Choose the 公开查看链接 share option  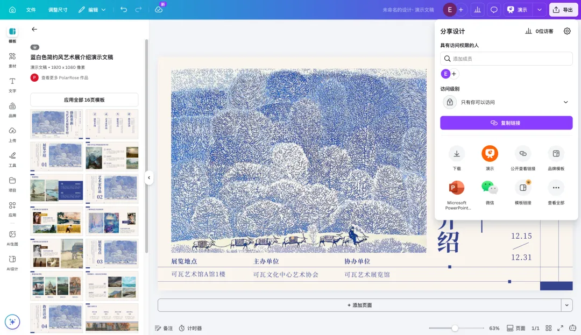(523, 158)
